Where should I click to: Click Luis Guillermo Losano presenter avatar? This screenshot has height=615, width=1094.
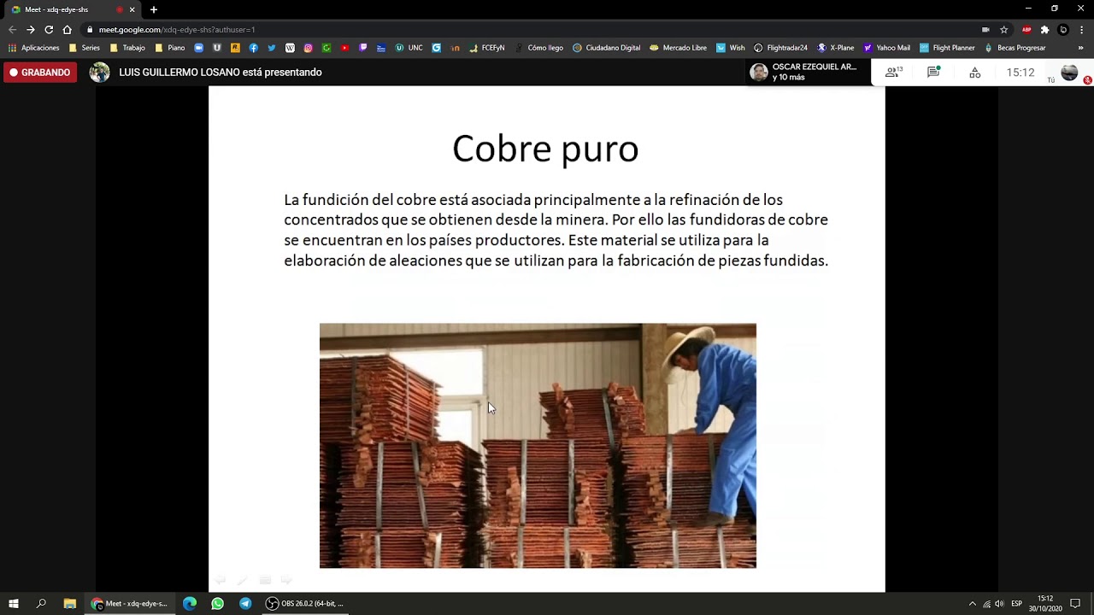pyautogui.click(x=100, y=73)
